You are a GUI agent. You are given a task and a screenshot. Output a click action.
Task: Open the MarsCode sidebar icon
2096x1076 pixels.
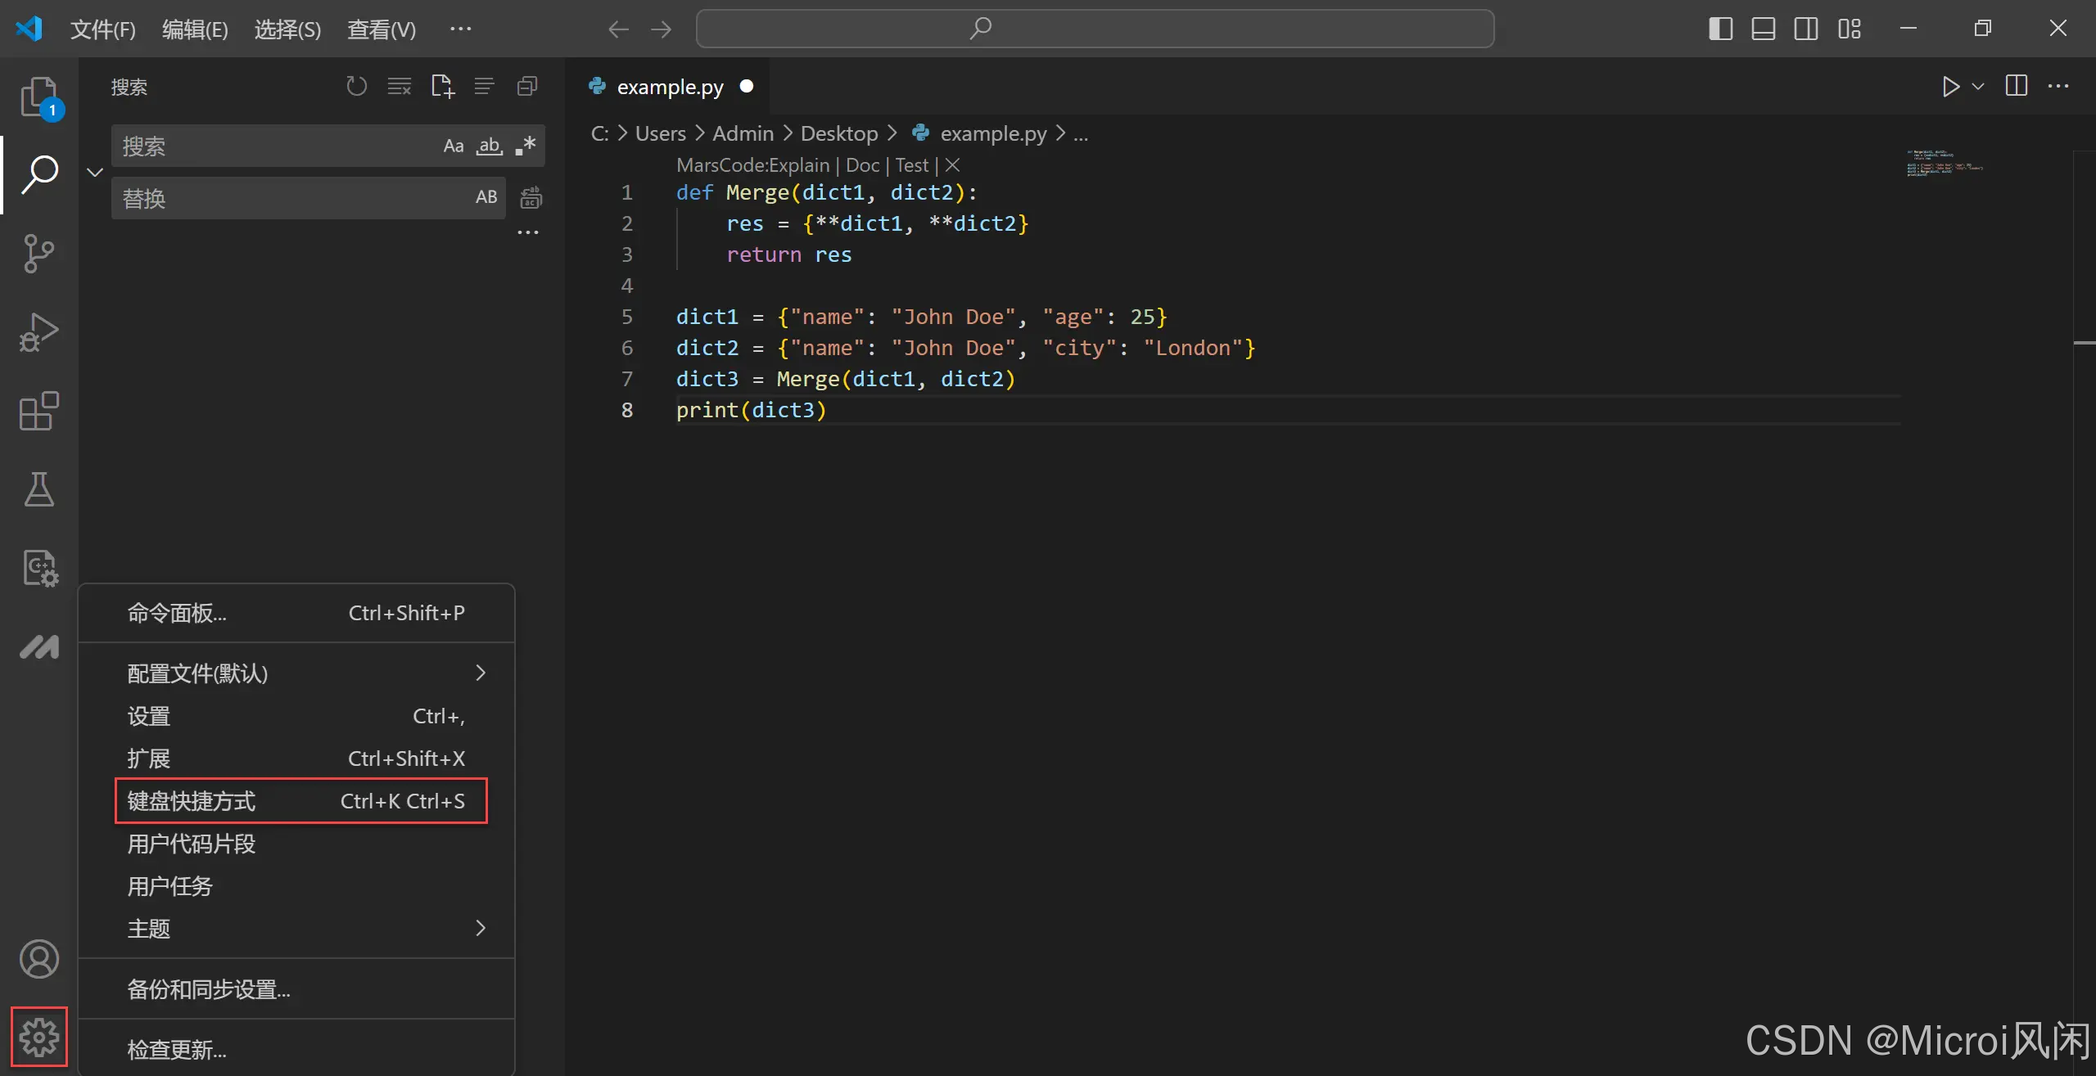click(38, 646)
